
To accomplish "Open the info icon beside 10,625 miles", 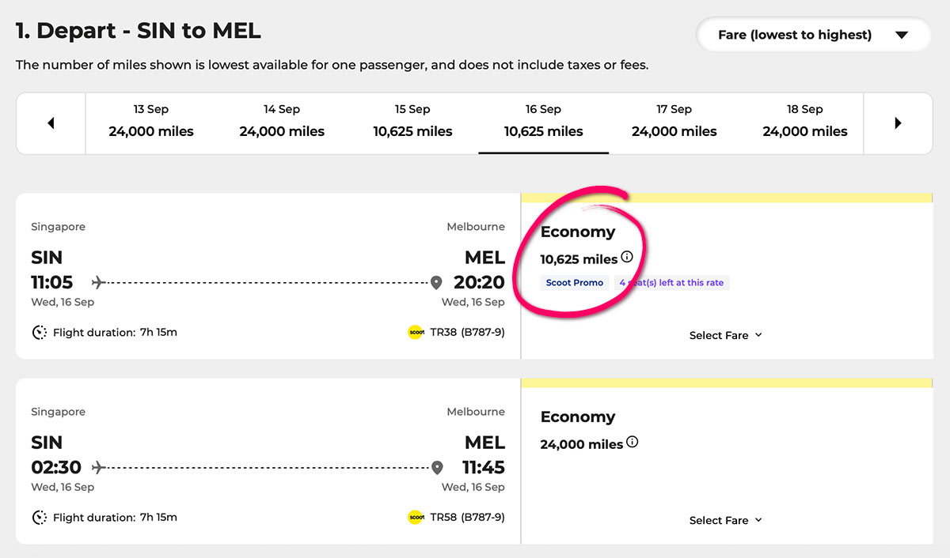I will pos(627,257).
